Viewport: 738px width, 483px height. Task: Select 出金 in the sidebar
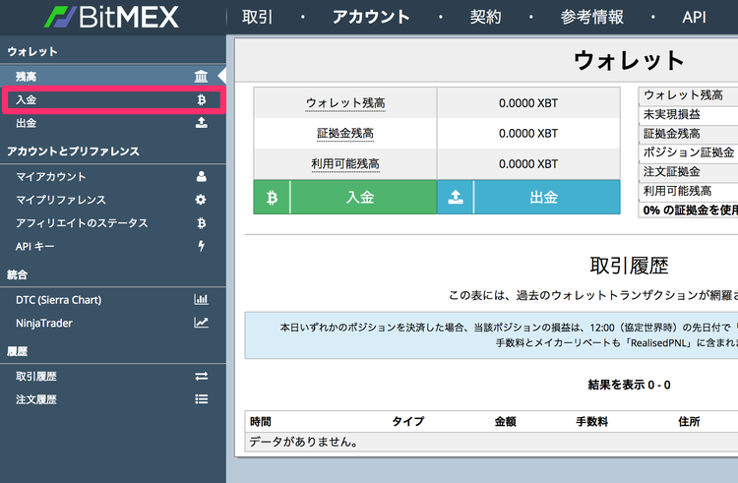tap(113, 123)
